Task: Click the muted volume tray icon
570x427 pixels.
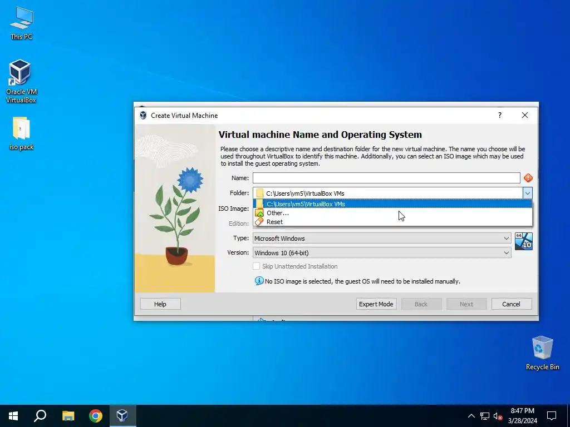Action: tap(498, 416)
